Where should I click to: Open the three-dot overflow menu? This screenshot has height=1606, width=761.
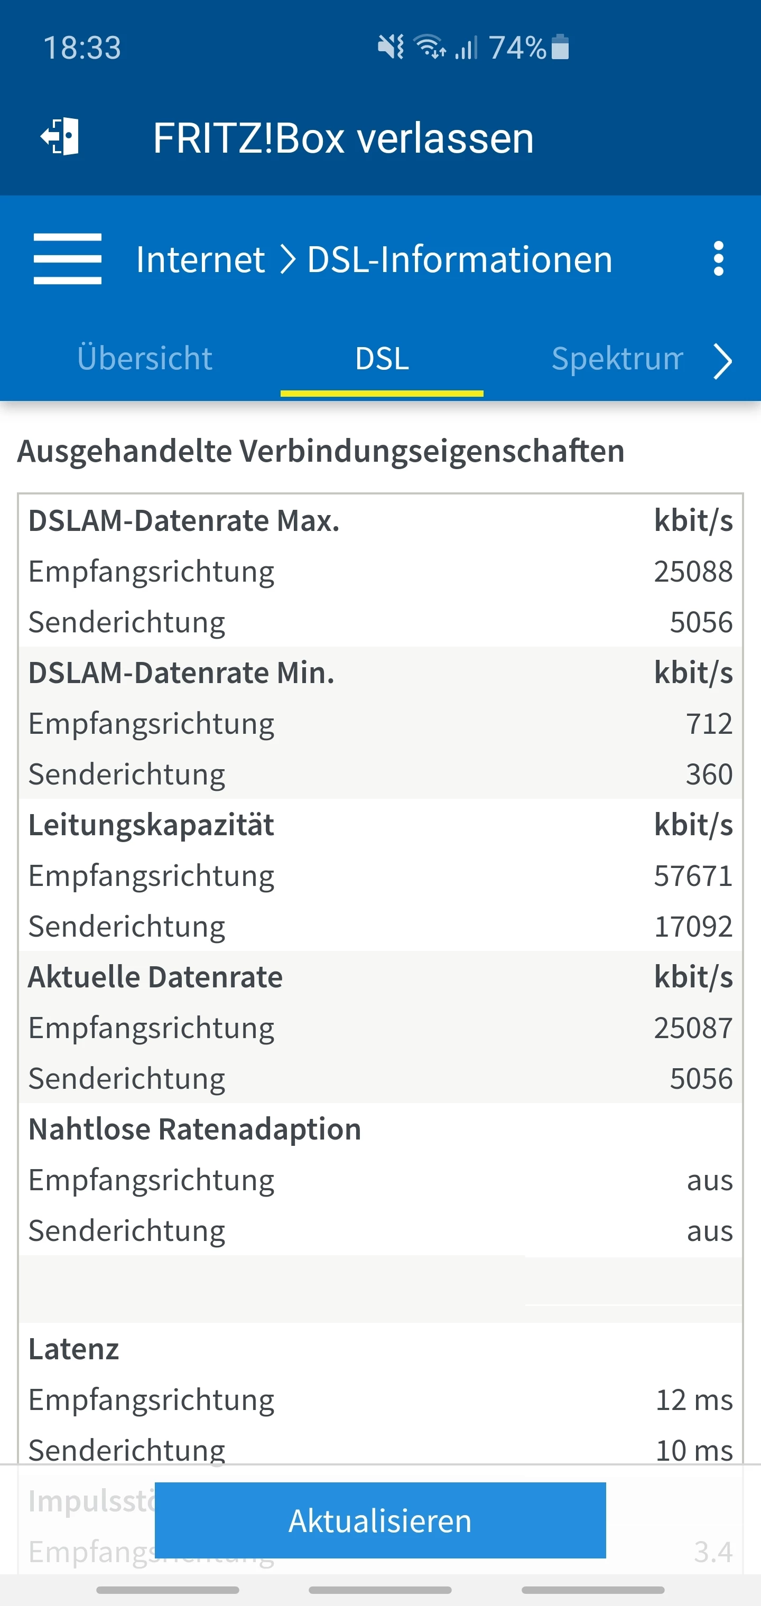(x=719, y=259)
